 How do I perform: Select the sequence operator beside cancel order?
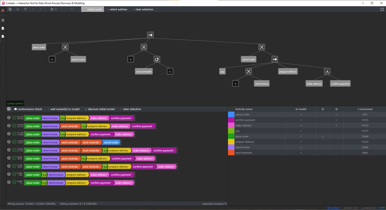point(274,59)
